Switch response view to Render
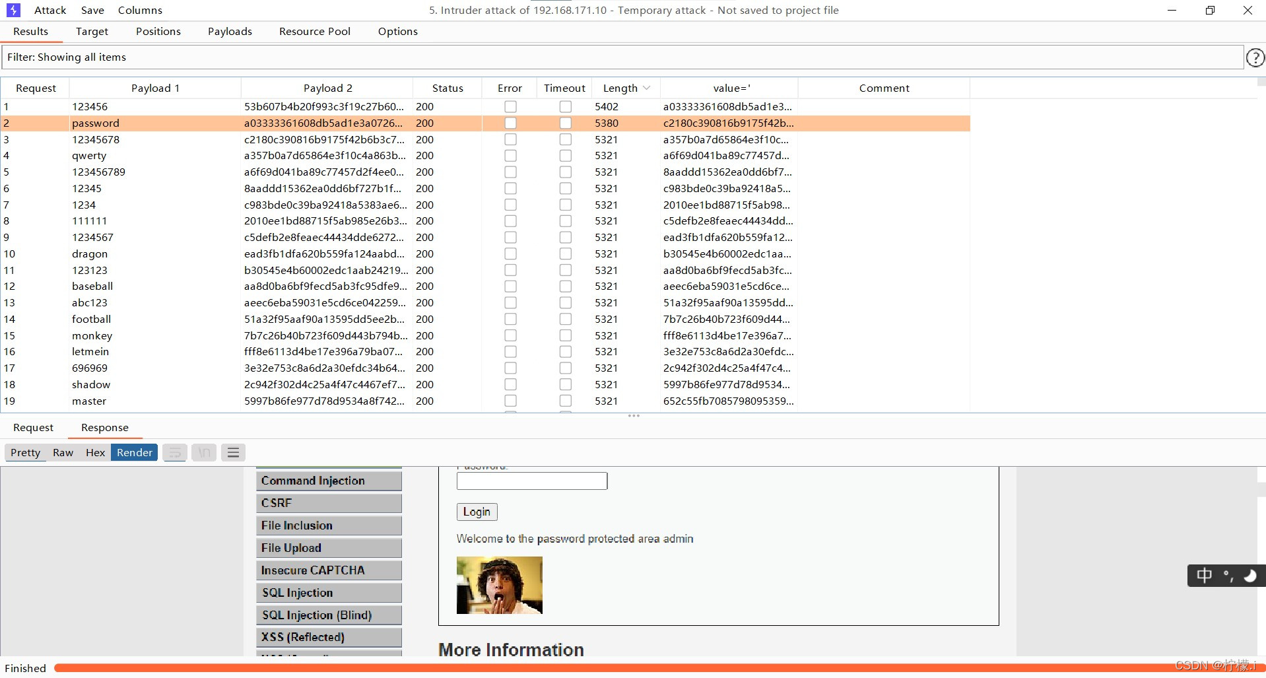This screenshot has height=678, width=1266. (x=135, y=452)
